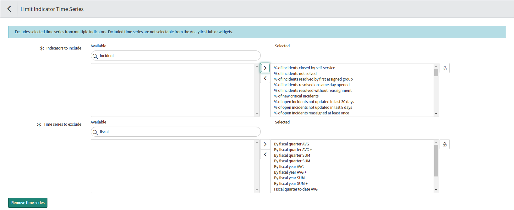514x210 pixels.
Task: Add indicator with the right arrow button
Action: pos(265,68)
